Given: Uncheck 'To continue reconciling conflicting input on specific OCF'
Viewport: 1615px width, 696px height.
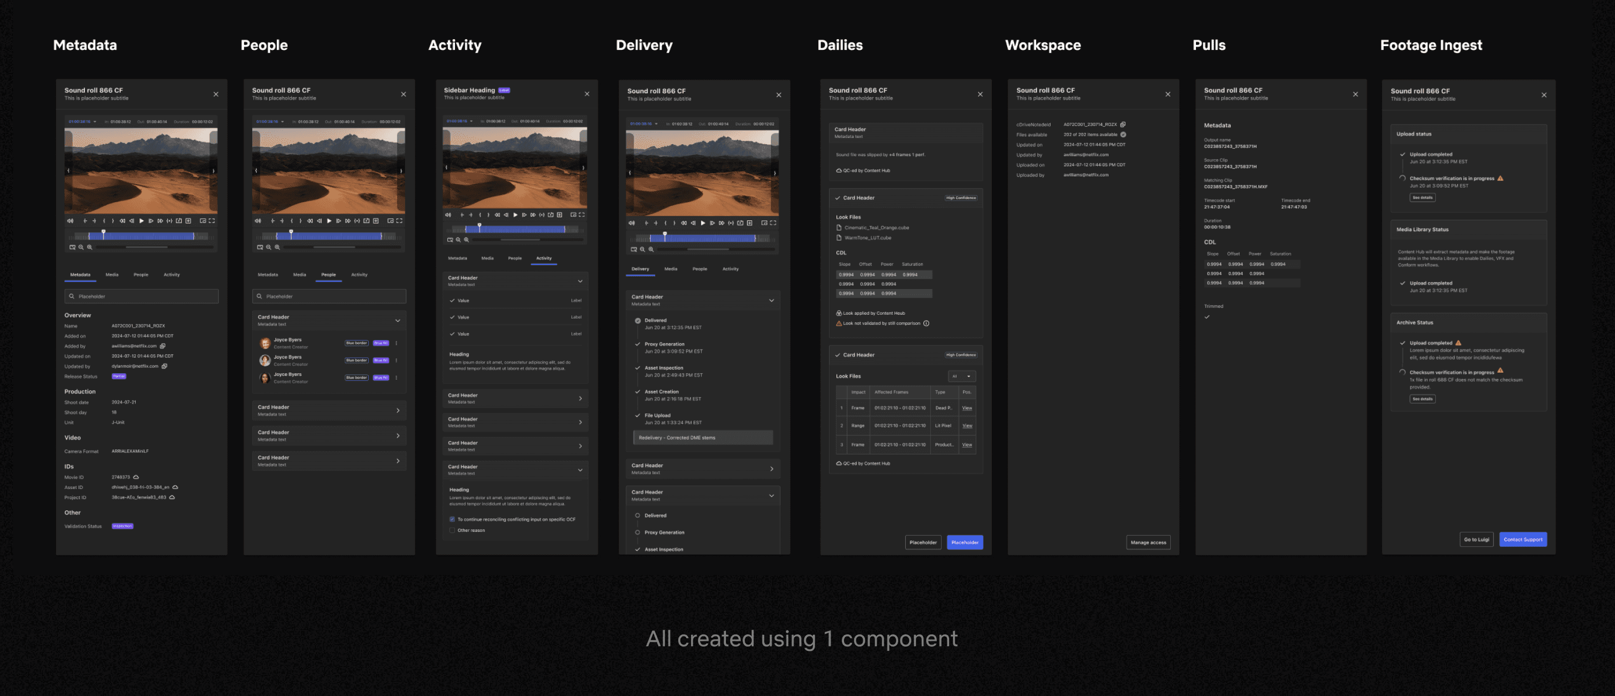Looking at the screenshot, I should [452, 520].
